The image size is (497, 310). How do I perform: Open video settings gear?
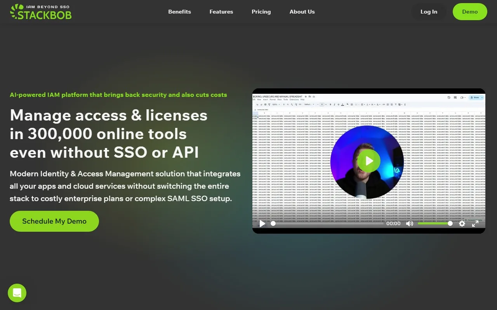click(462, 224)
